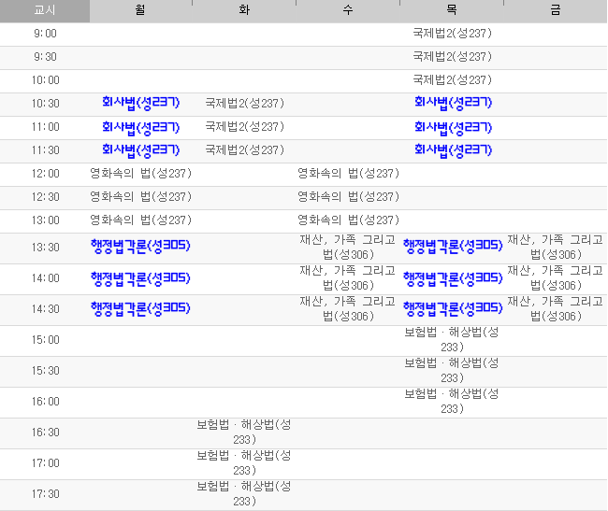Click the 14:00 time label

point(46,278)
